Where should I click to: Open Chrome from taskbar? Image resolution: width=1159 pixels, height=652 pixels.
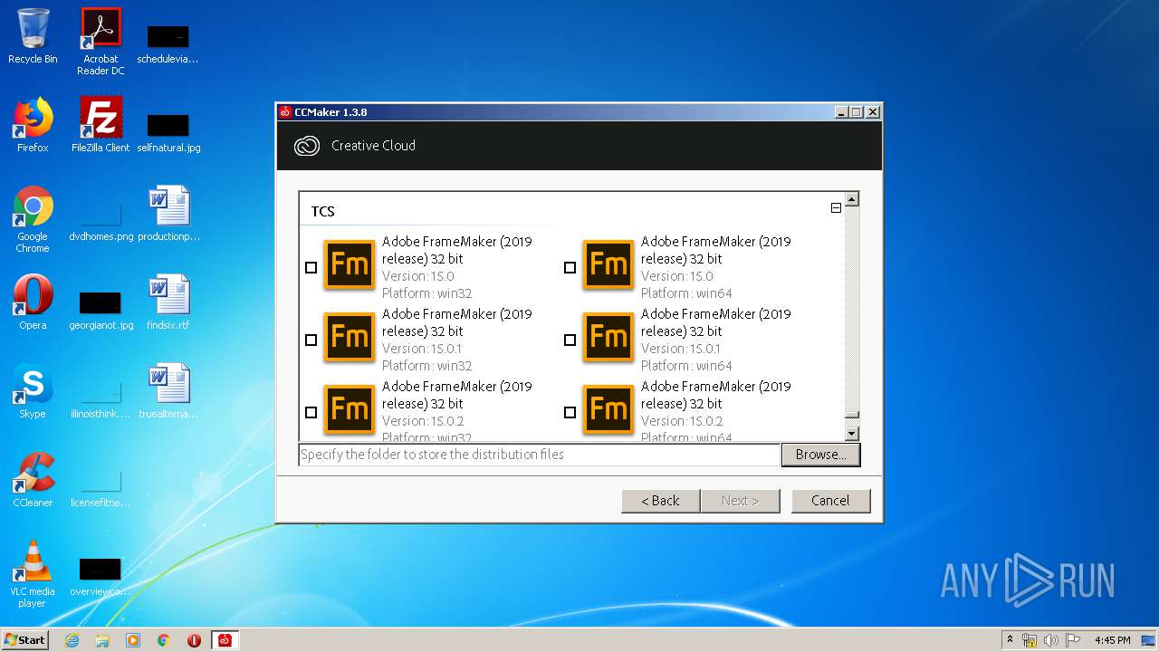tap(164, 640)
